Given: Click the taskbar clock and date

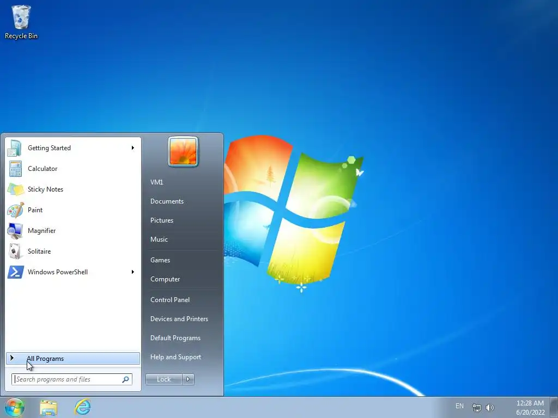Looking at the screenshot, I should [530, 408].
